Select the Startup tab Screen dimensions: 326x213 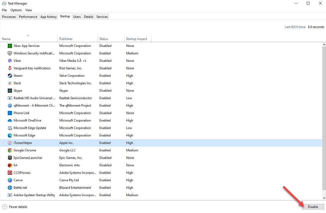[65, 16]
